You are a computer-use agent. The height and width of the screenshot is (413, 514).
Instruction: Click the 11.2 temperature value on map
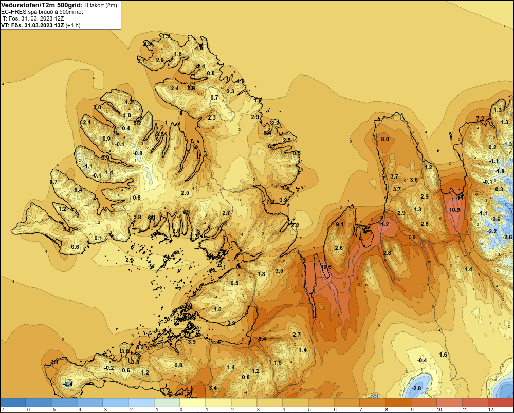pyautogui.click(x=383, y=224)
